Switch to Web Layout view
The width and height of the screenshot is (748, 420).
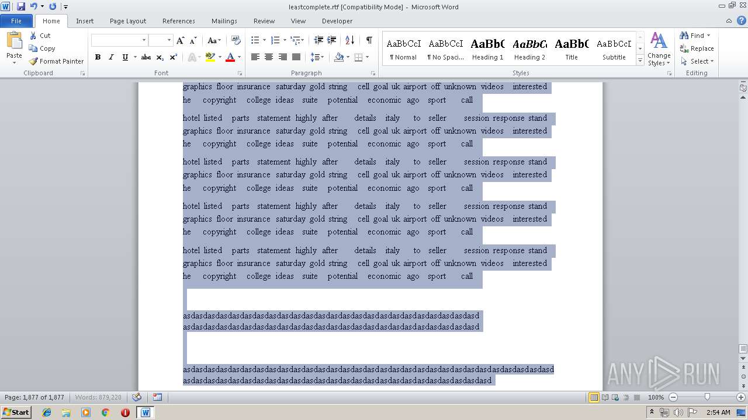pos(615,397)
